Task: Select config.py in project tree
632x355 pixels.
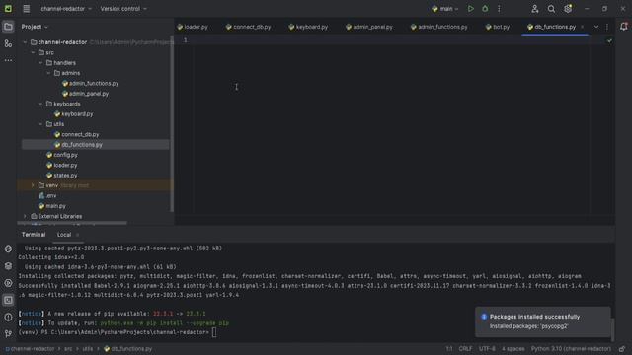Action: [62, 155]
